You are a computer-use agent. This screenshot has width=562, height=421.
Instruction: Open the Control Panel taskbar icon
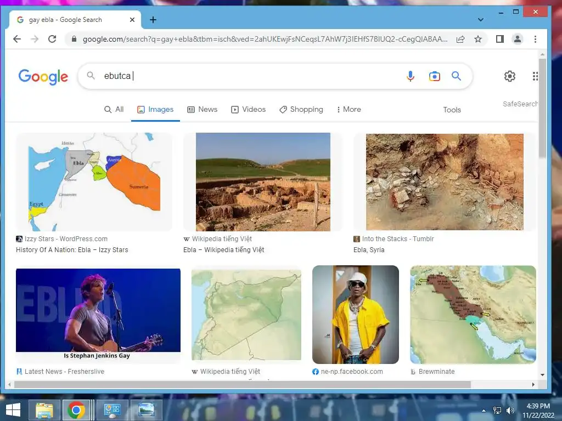coord(112,410)
